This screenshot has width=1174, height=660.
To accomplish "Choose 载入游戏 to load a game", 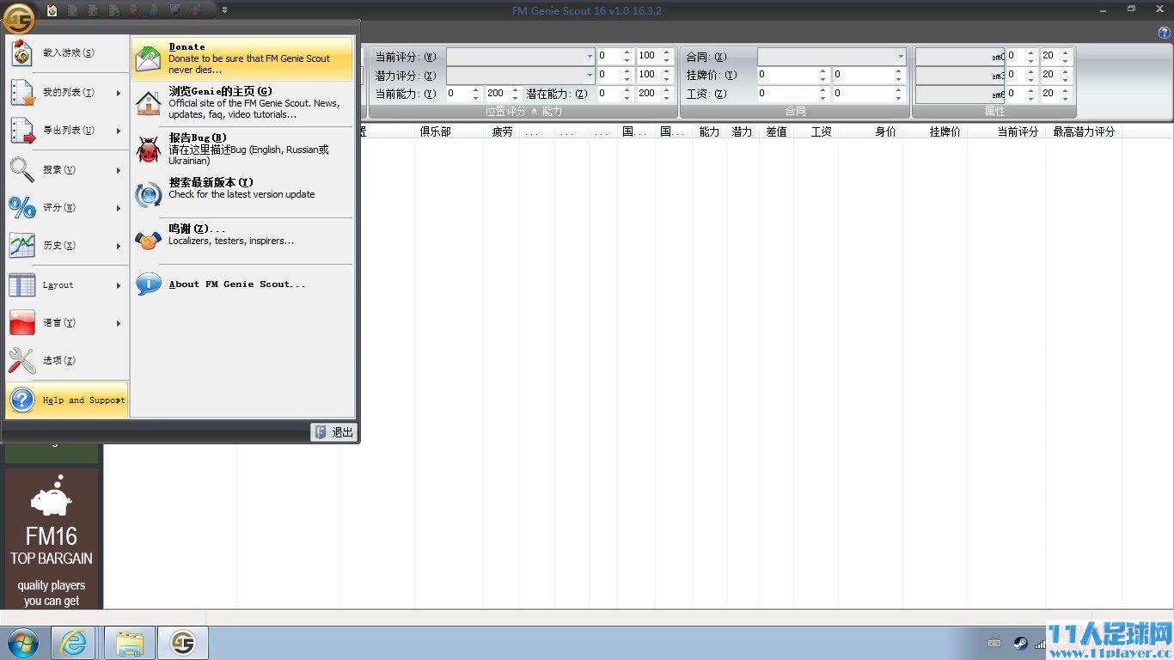I will (x=67, y=53).
